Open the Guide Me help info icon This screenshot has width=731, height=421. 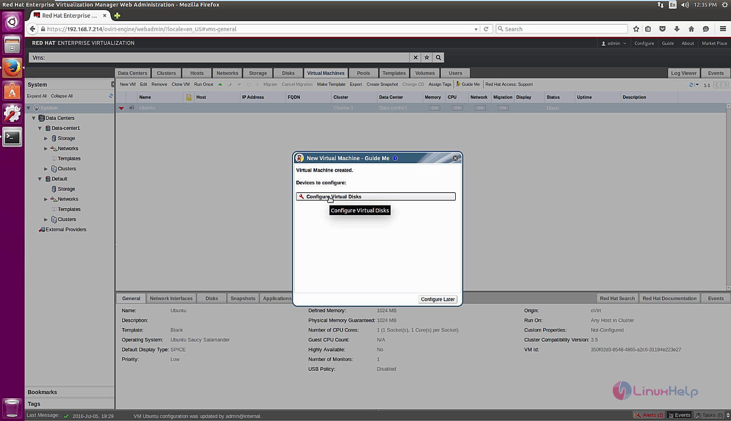coord(395,158)
